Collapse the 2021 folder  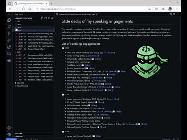(34, 52)
